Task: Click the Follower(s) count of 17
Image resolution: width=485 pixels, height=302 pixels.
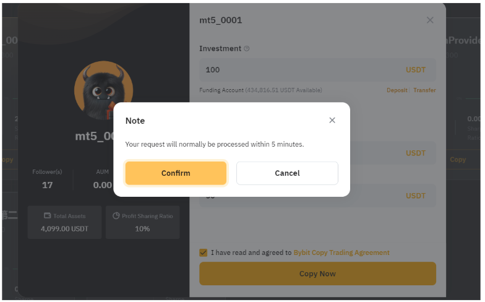Action: tap(47, 185)
